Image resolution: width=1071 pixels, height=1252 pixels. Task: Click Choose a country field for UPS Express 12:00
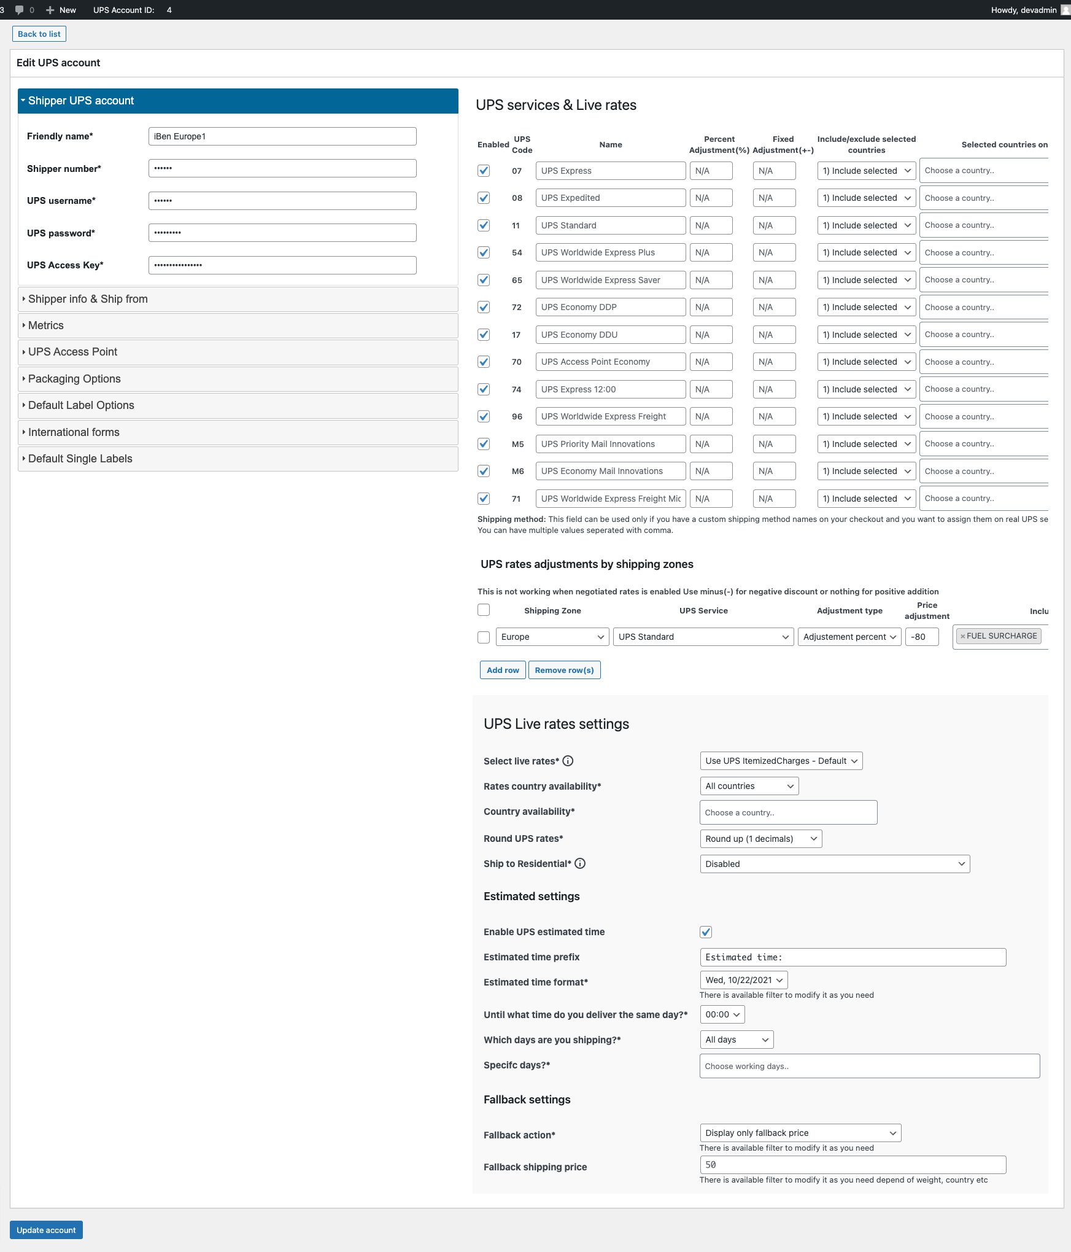click(x=984, y=389)
